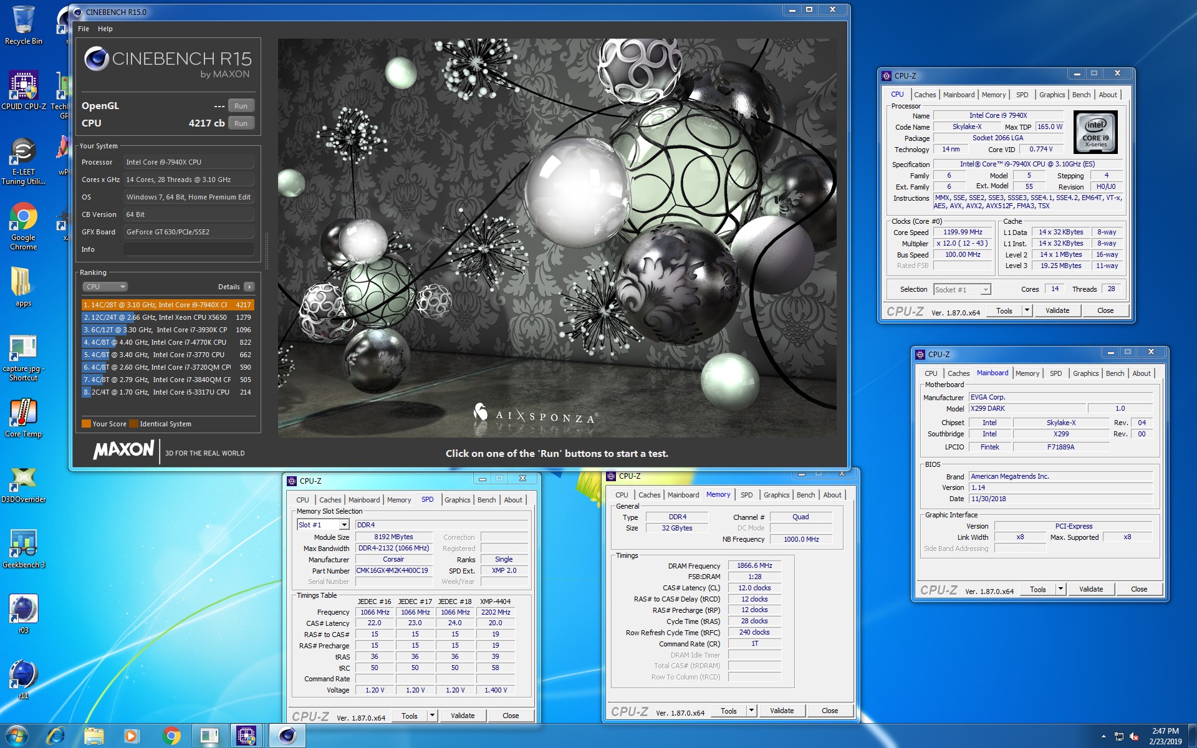
Task: Launch Google Chrome desktop icon
Action: pyautogui.click(x=23, y=226)
